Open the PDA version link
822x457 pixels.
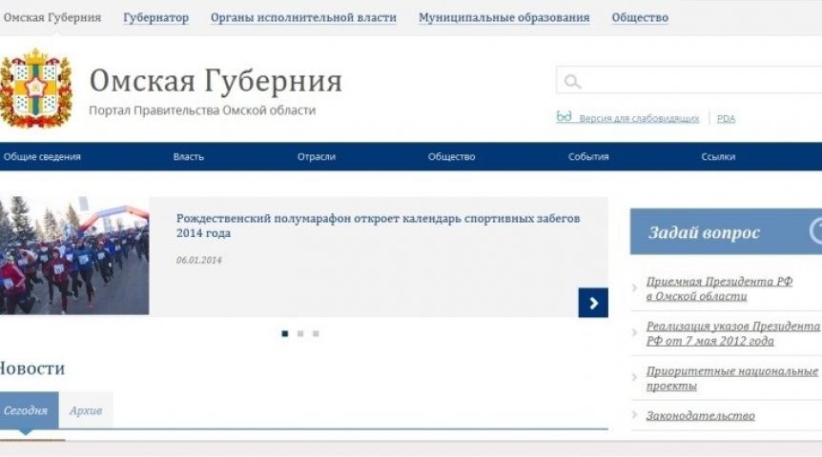coord(726,119)
